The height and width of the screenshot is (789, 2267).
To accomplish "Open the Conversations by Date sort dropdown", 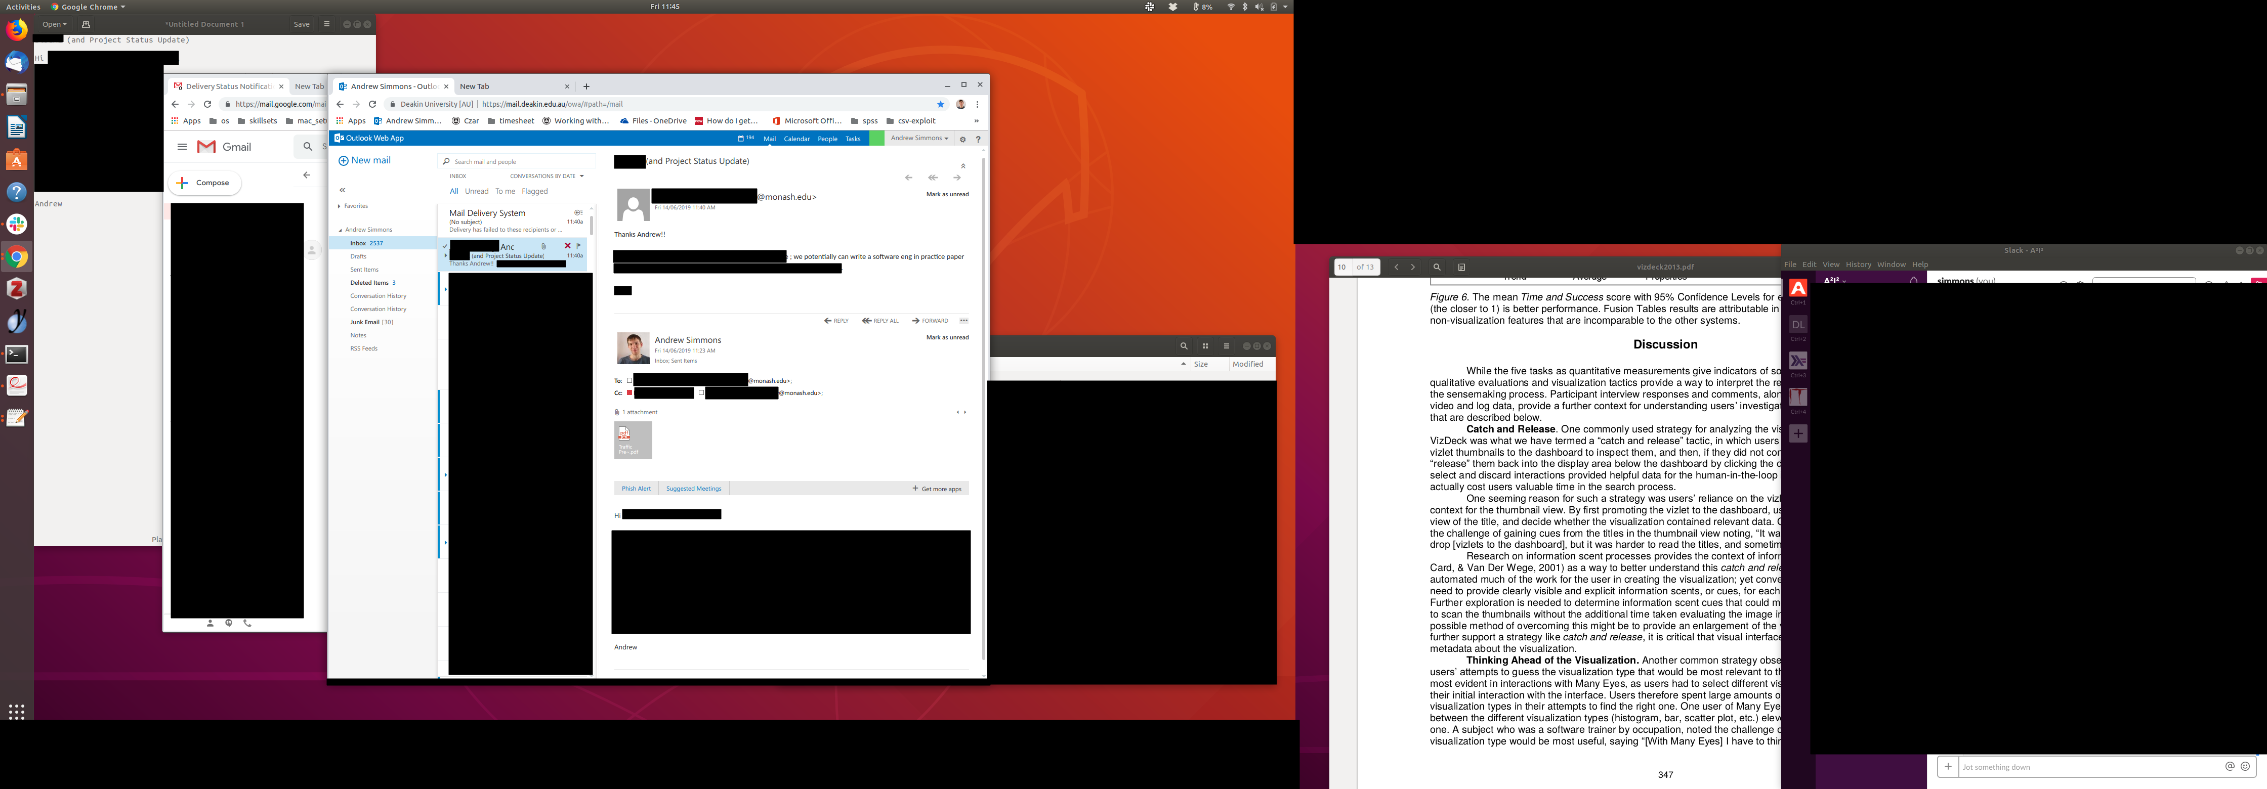I will pyautogui.click(x=547, y=176).
